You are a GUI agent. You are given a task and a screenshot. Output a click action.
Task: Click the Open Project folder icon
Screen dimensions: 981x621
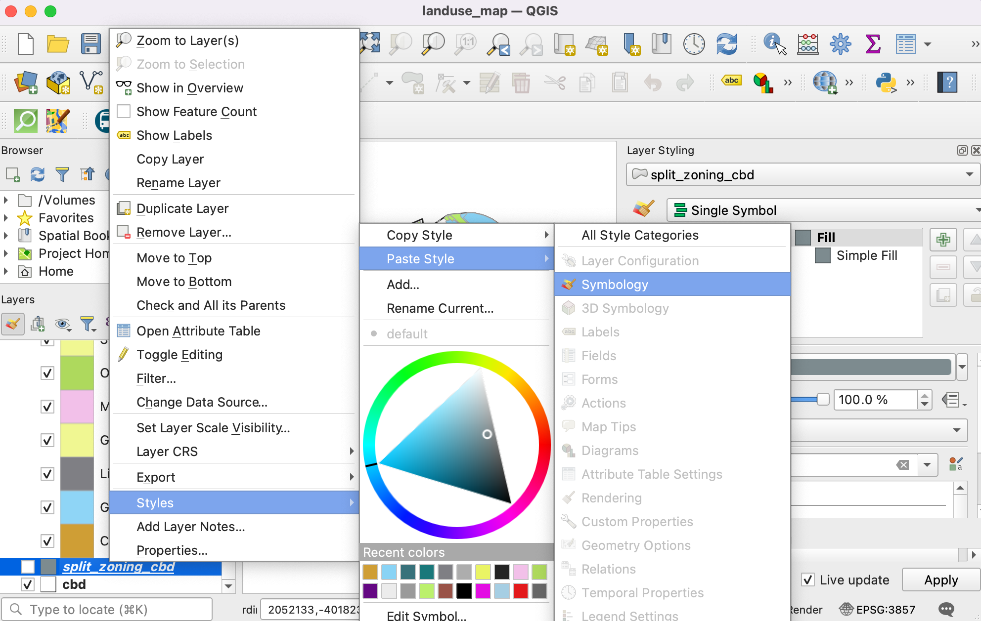tap(58, 43)
